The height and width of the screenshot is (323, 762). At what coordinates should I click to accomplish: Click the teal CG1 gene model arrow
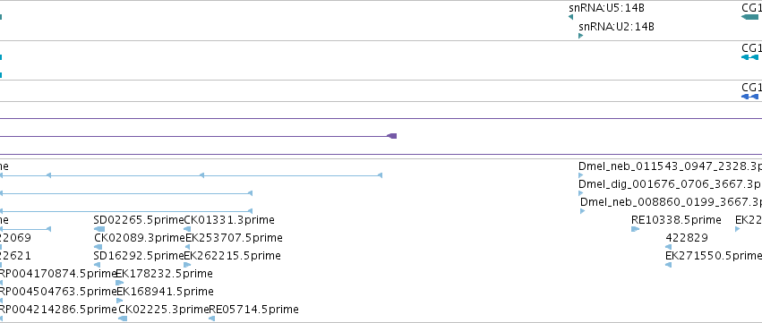751,17
